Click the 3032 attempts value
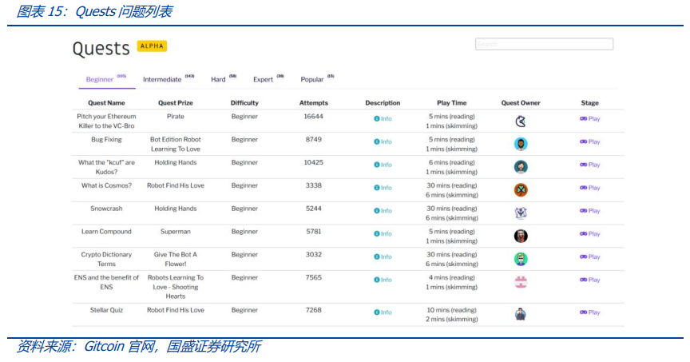Screen dimensions: 690x362 tap(314, 254)
